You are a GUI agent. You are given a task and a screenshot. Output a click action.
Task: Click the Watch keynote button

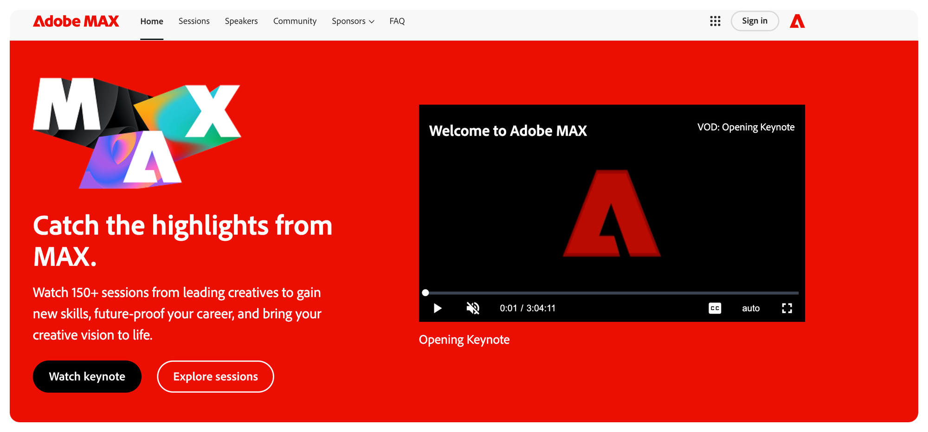tap(87, 376)
